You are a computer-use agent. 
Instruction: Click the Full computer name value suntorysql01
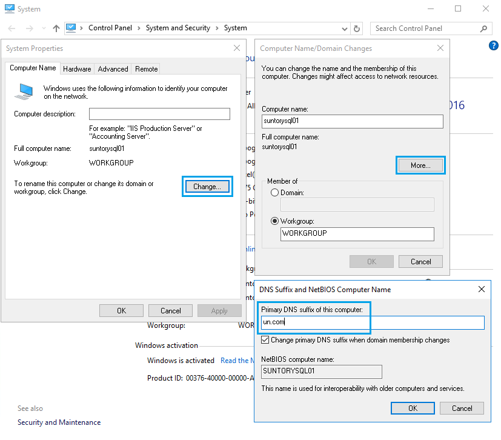click(x=107, y=148)
